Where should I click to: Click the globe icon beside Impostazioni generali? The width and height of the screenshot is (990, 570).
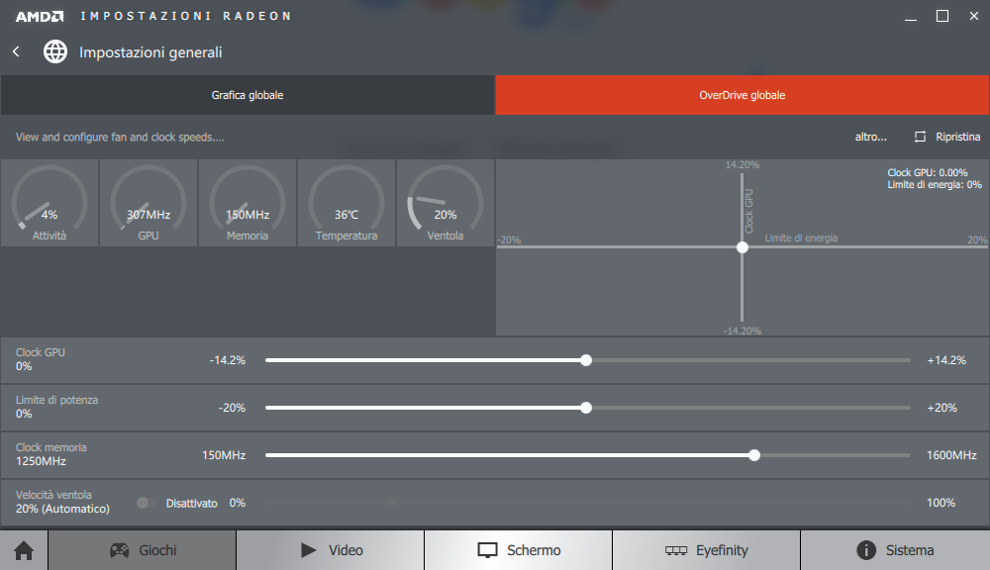(55, 51)
